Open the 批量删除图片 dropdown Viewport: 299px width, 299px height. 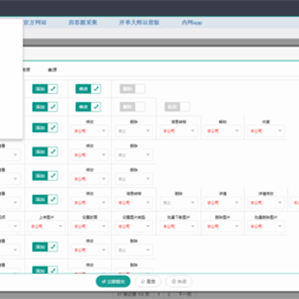(x=266, y=227)
